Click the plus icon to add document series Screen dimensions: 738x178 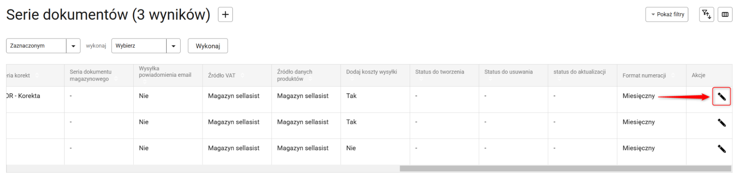pos(225,15)
